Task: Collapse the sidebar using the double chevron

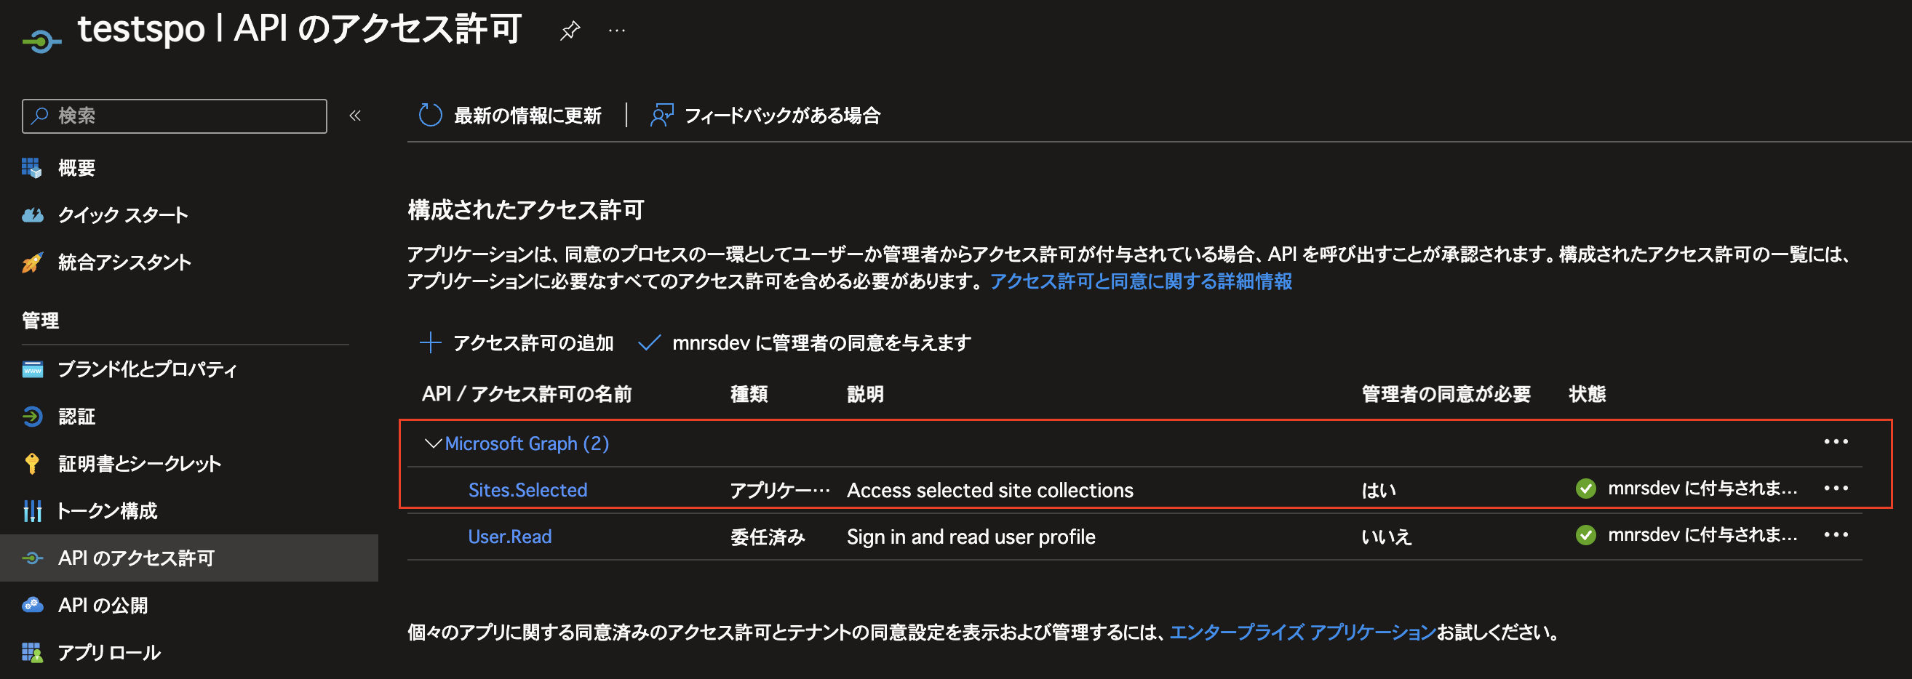Action: (356, 116)
